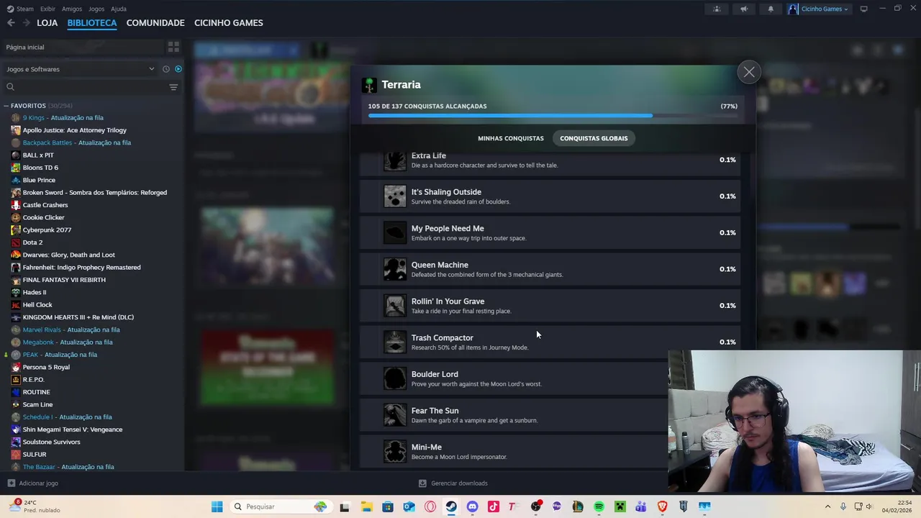
Task: Click the Terraria game icon in dialog
Action: pyautogui.click(x=370, y=85)
